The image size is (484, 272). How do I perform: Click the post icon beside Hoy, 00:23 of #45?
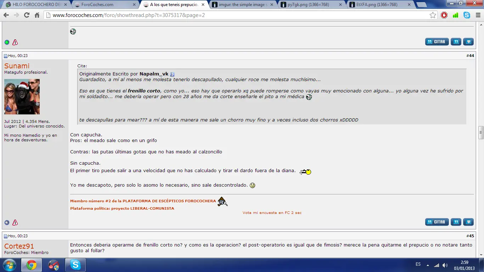[x=6, y=236]
